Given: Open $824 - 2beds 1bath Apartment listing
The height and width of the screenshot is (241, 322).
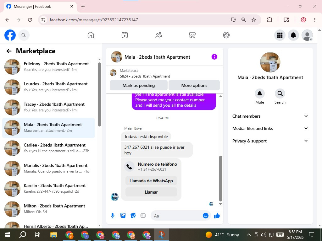Looking at the screenshot, I should (145, 76).
